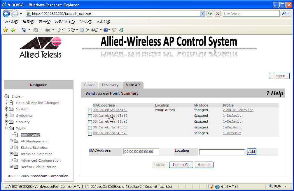
Task: Open the Home page icon in toolbar
Action: pyautogui.click(x=24, y=30)
